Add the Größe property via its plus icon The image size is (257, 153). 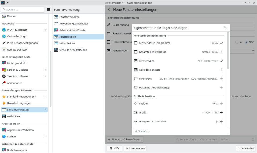(222, 113)
